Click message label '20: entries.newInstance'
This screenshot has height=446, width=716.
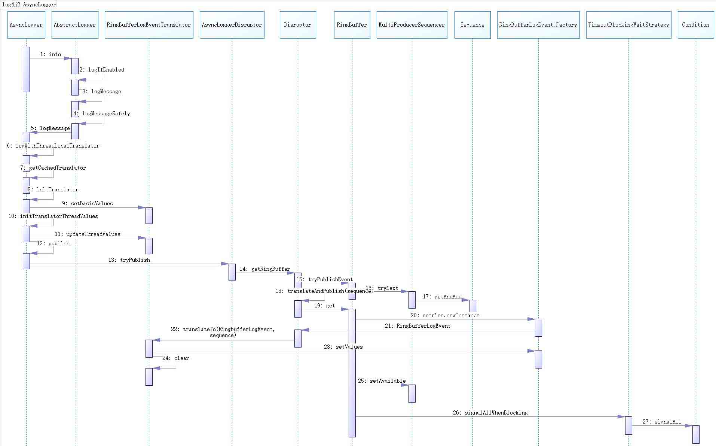(x=445, y=315)
